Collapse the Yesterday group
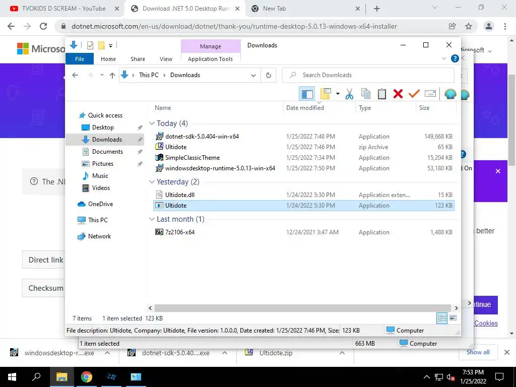 point(152,182)
